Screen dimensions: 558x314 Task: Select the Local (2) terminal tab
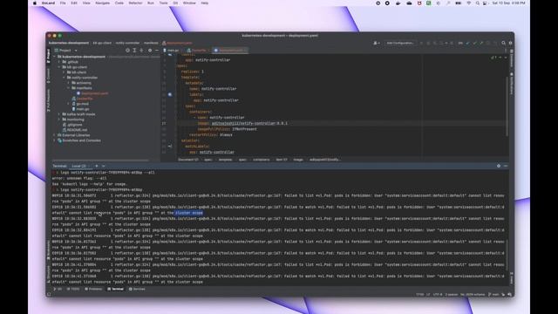pyautogui.click(x=79, y=166)
